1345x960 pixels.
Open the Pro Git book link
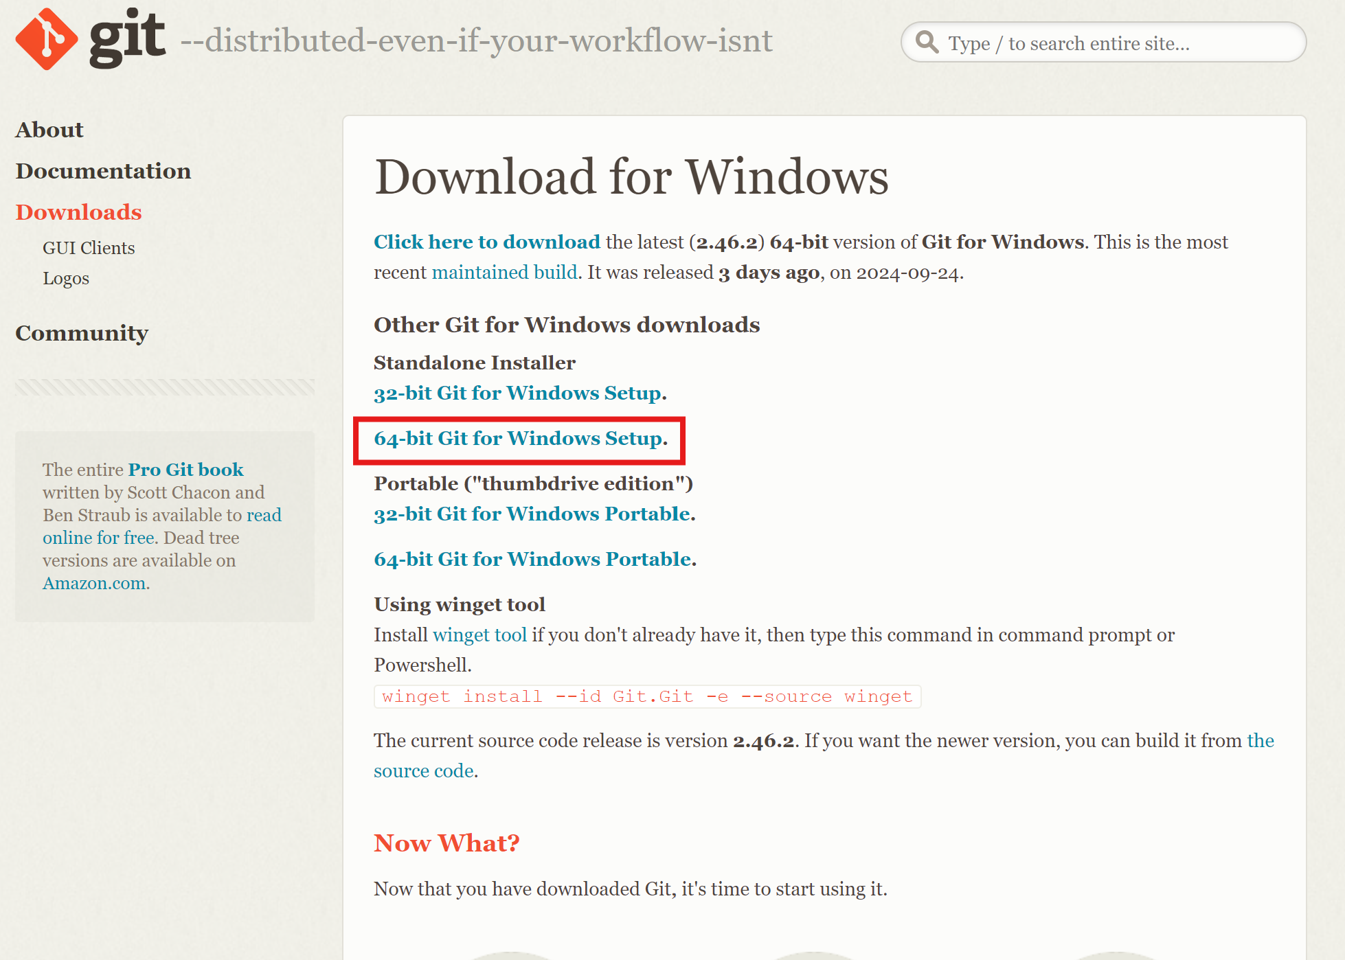coord(185,470)
